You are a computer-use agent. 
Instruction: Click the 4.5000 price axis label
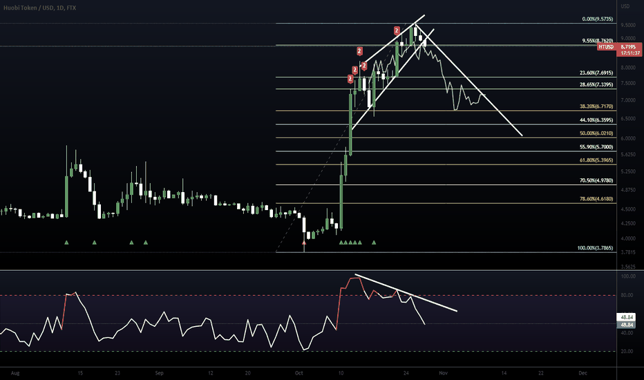coord(628,209)
